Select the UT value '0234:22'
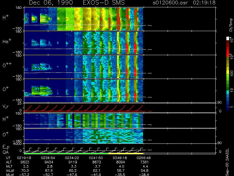The width and height of the screenshot is (234, 176). pos(72,158)
